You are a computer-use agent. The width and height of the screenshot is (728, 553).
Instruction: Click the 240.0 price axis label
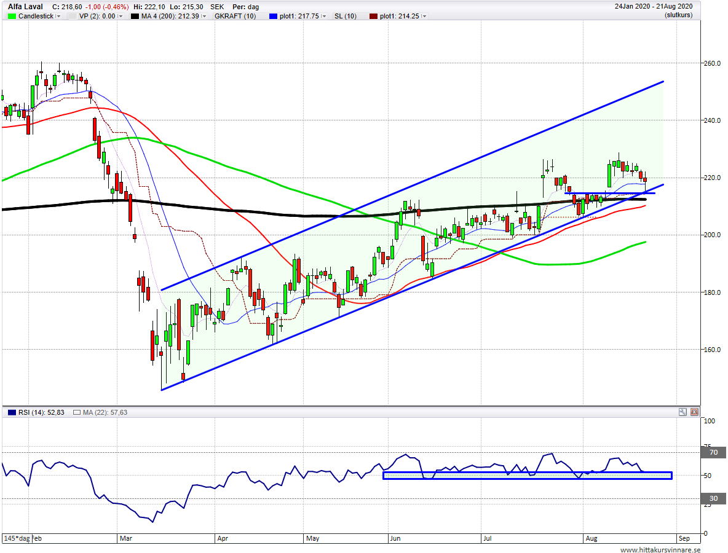pyautogui.click(x=712, y=120)
